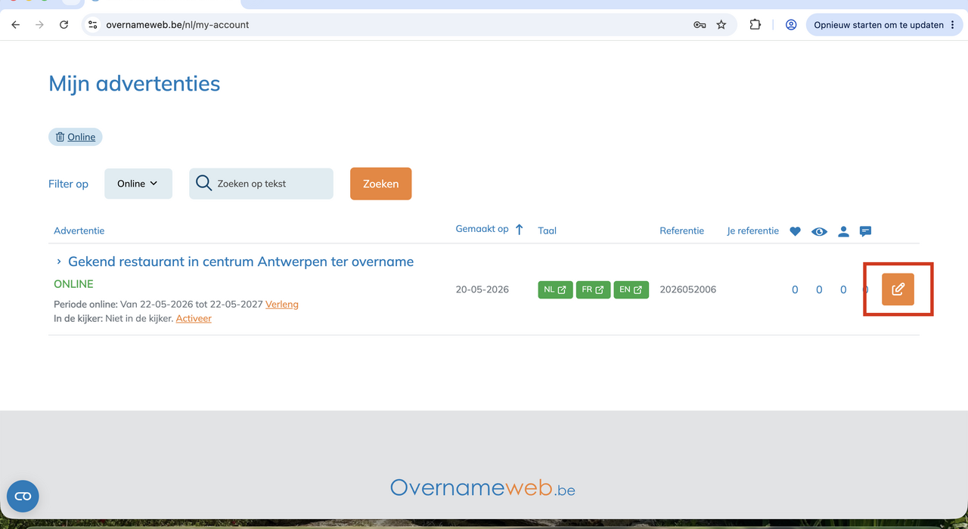The height and width of the screenshot is (529, 968).
Task: Expand the Gekend restaurant advert row chevron
Action: pos(59,261)
